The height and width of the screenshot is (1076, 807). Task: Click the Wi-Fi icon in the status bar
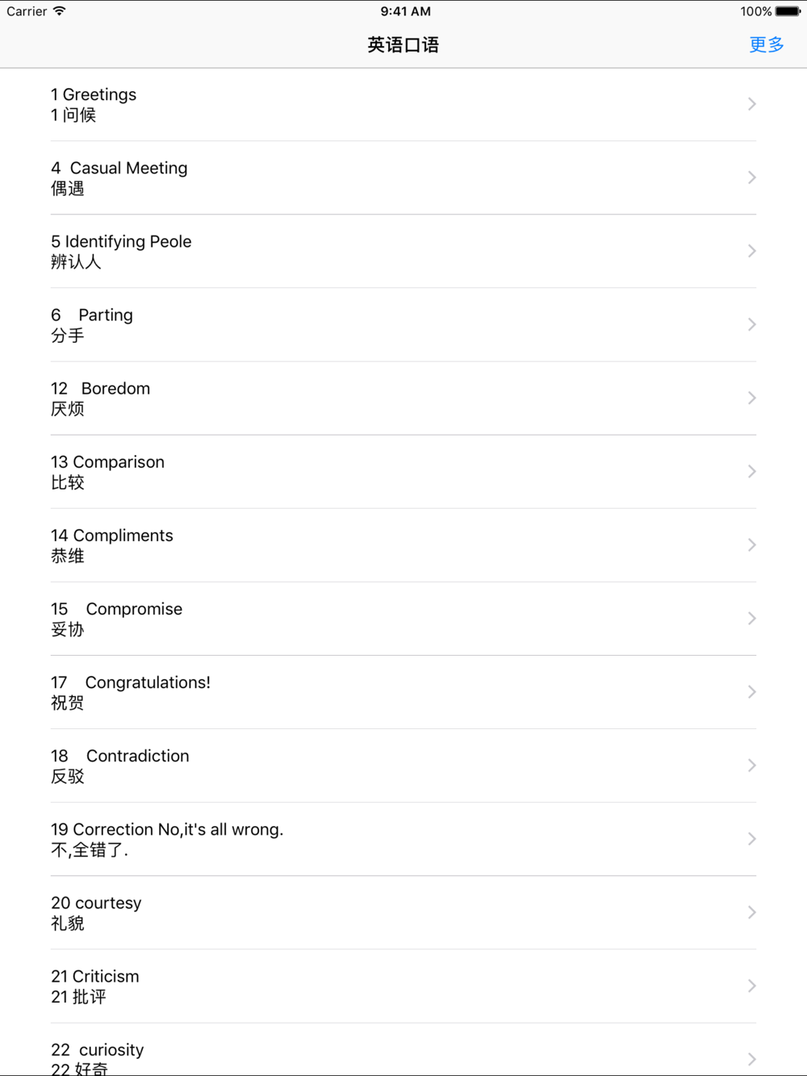click(x=59, y=11)
